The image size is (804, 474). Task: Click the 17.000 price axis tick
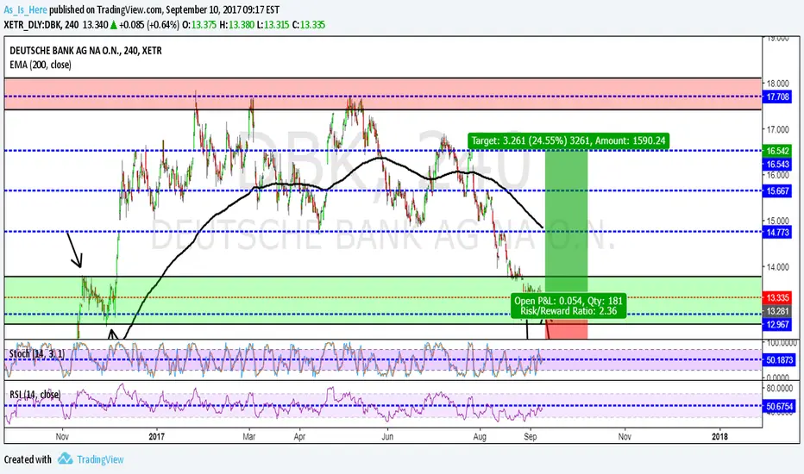[x=777, y=129]
